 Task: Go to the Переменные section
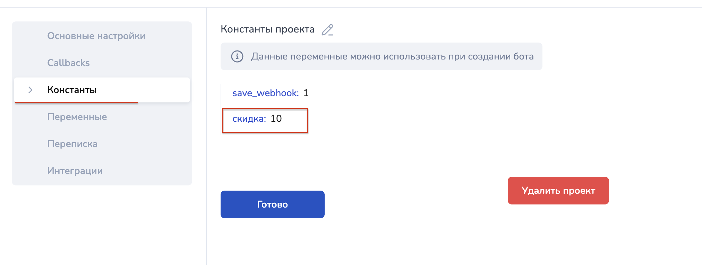tap(77, 117)
